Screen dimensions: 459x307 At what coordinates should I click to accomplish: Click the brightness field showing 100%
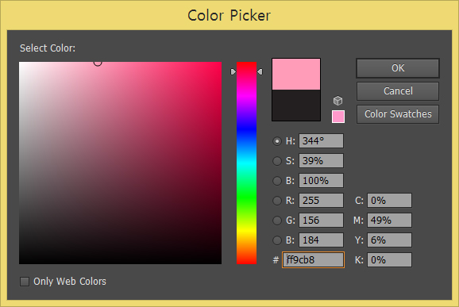coord(321,181)
